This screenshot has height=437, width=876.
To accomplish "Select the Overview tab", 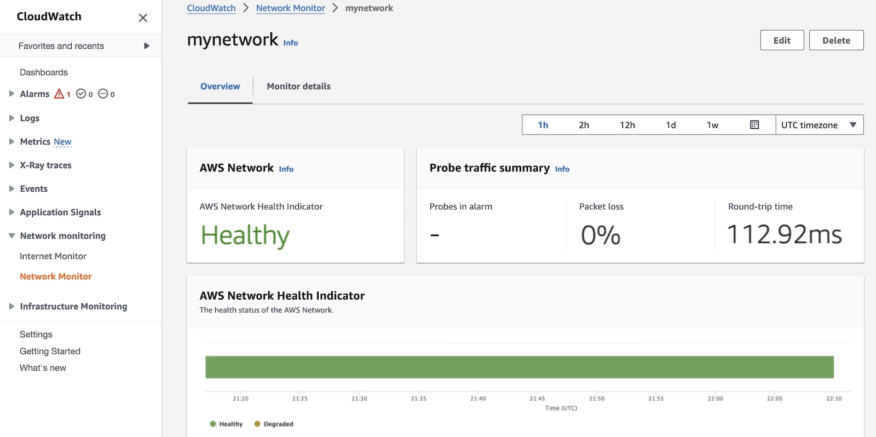I will [x=220, y=87].
